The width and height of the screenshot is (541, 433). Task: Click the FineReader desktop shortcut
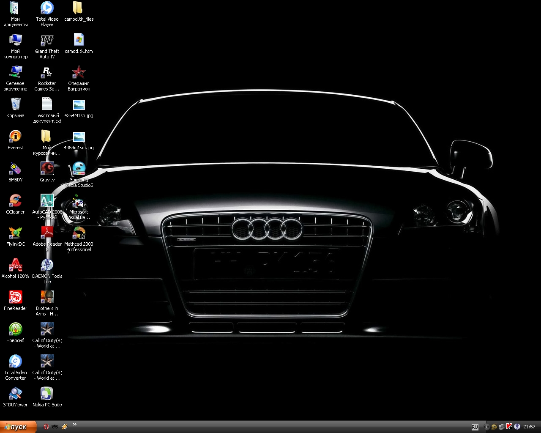[x=16, y=298]
